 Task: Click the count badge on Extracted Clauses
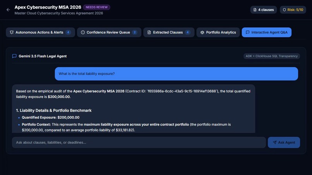[187, 32]
